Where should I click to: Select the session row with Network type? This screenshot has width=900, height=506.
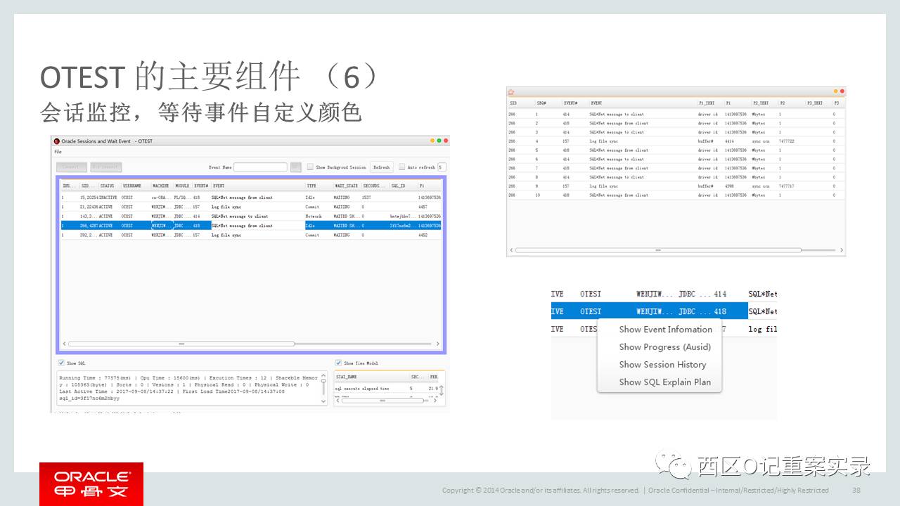[x=251, y=216]
